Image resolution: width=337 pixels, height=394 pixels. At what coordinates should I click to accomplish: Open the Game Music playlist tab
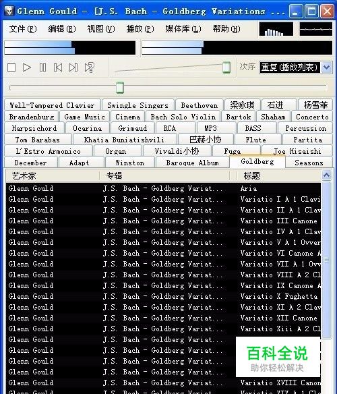[84, 117]
